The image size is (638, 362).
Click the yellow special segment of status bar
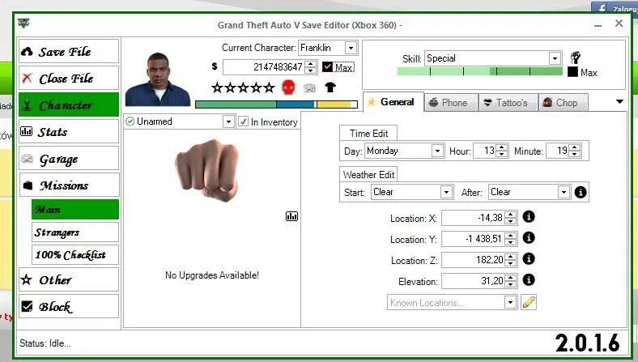click(334, 104)
